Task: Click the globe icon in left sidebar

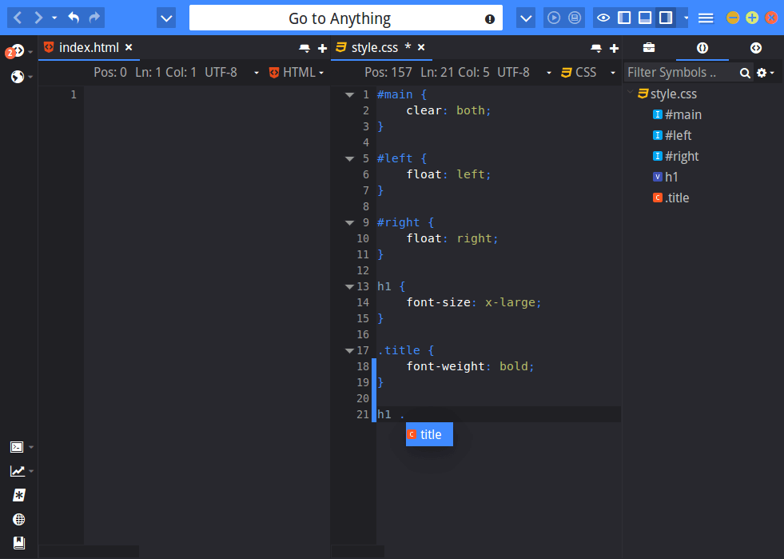Action: 18,77
